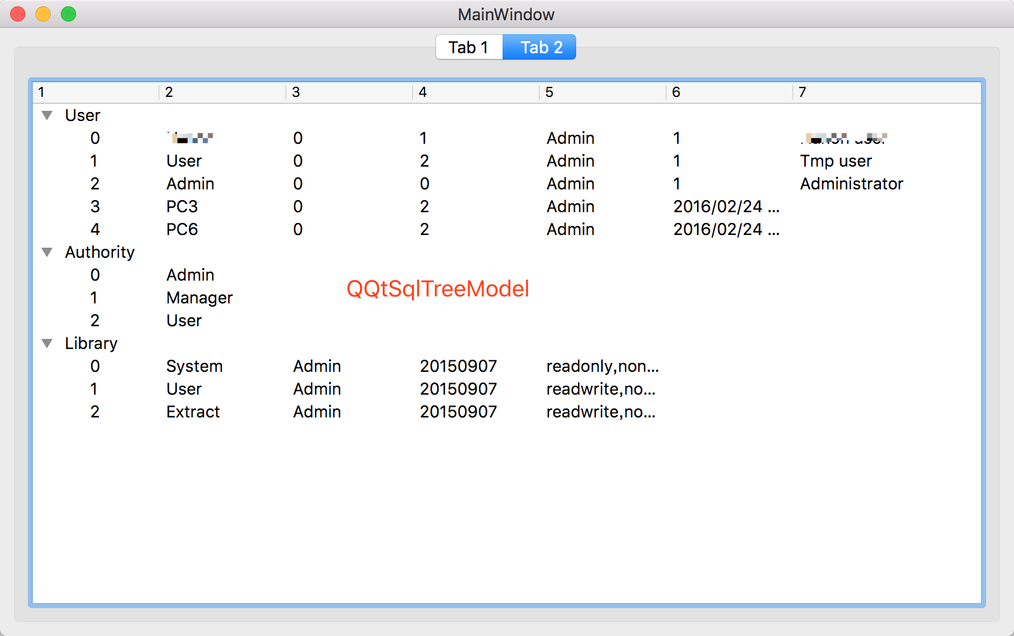The height and width of the screenshot is (636, 1014).
Task: Click column header 2
Action: coord(222,92)
